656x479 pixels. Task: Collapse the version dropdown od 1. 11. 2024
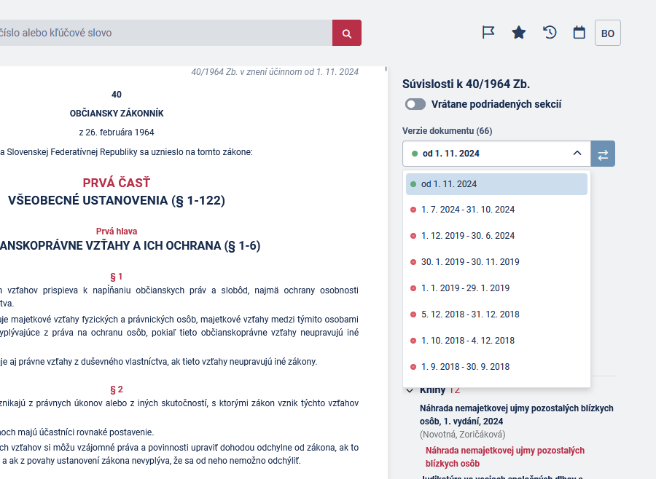(x=496, y=154)
